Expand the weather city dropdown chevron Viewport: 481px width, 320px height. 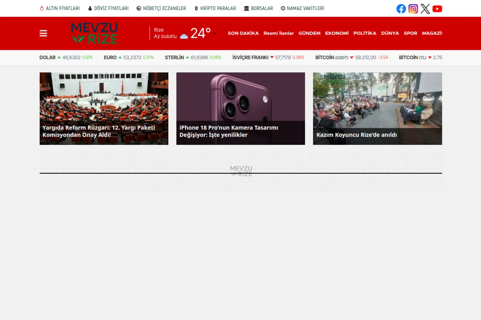[x=215, y=33]
